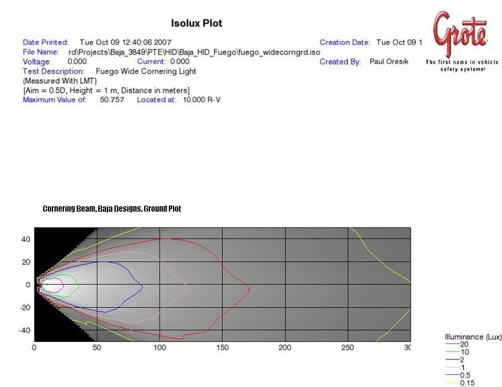This screenshot has height=387, width=502.
Task: Click the y-axis label -40
Action: (24, 331)
